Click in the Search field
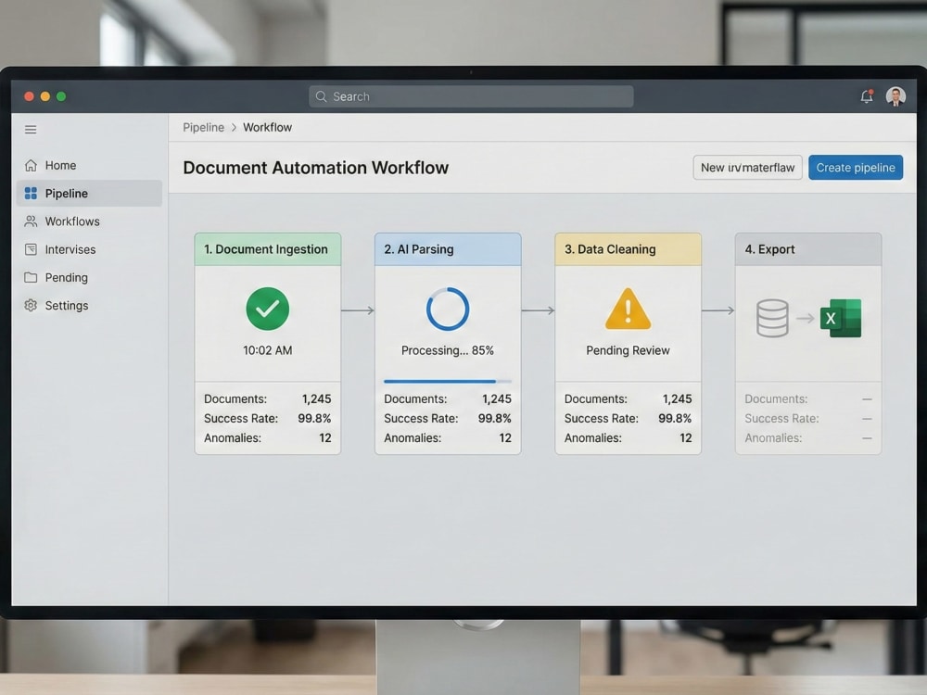The image size is (927, 695). point(471,96)
